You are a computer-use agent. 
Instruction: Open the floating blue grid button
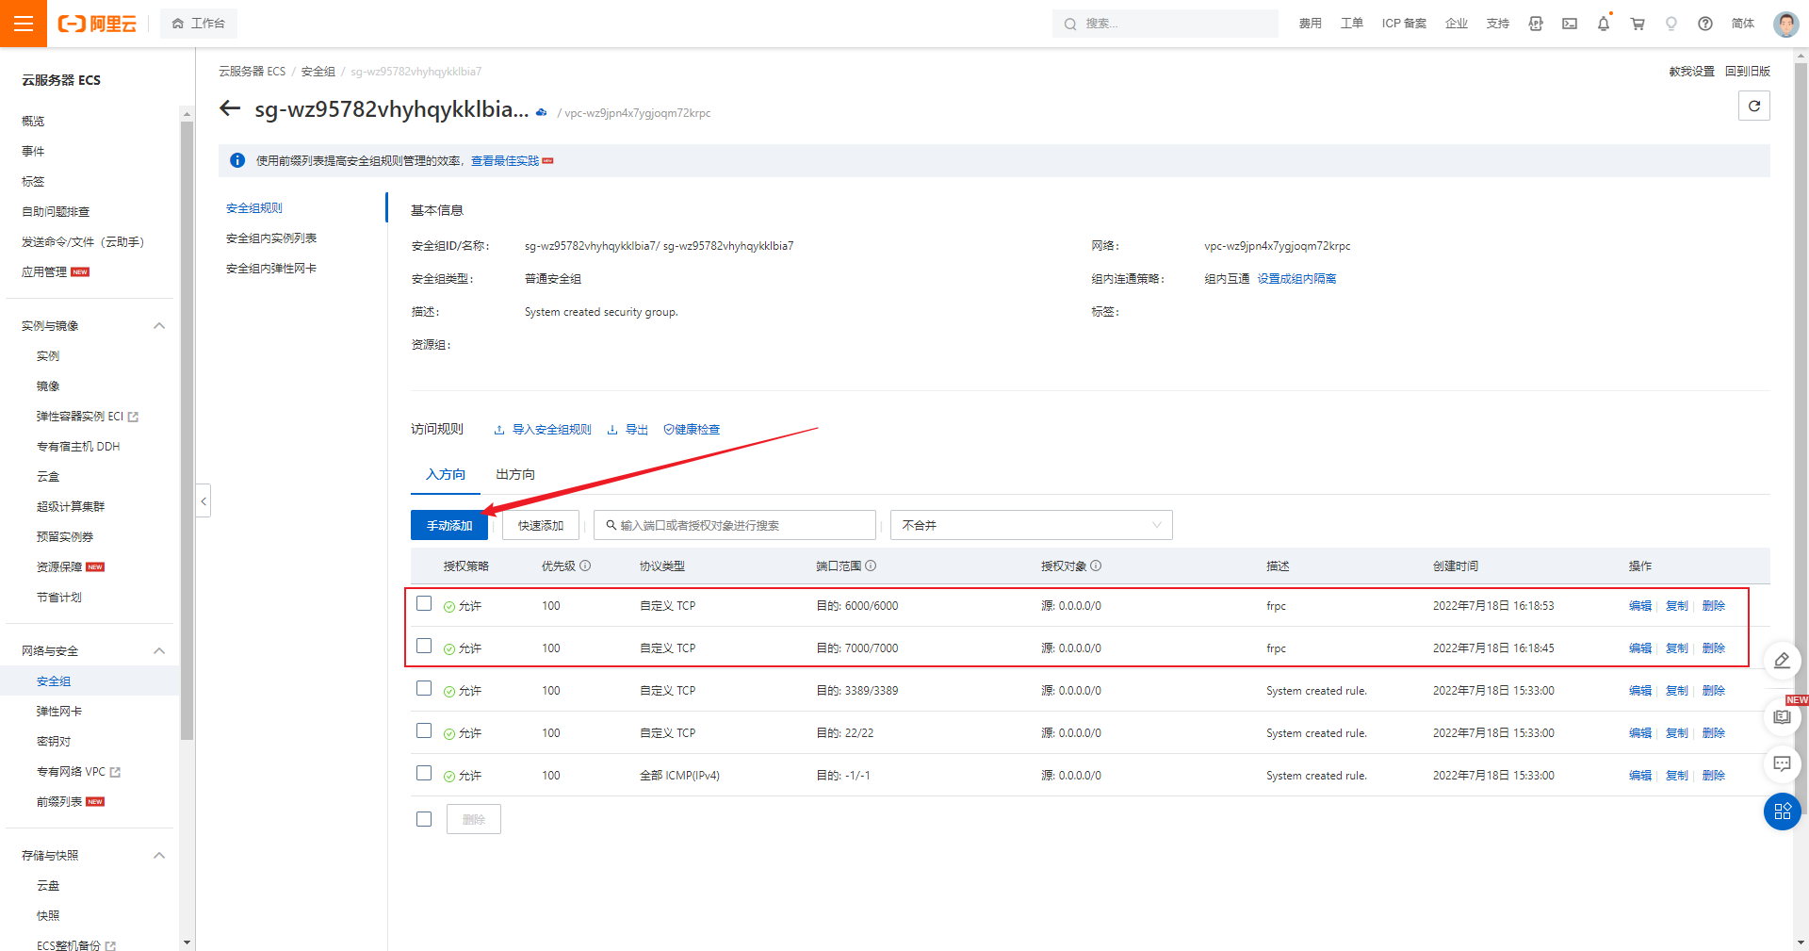point(1782,812)
